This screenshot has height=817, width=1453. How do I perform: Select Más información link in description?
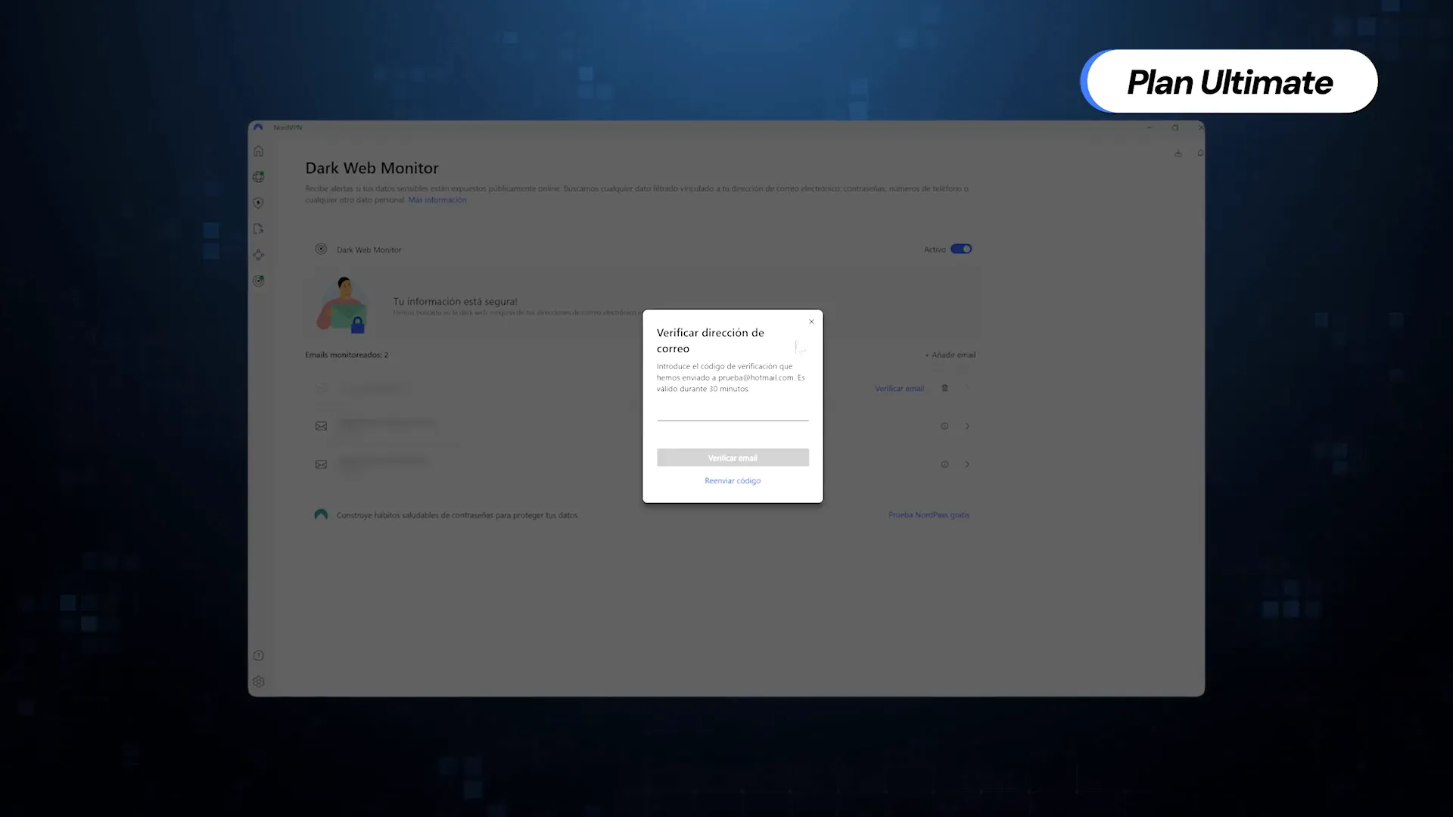pyautogui.click(x=437, y=200)
